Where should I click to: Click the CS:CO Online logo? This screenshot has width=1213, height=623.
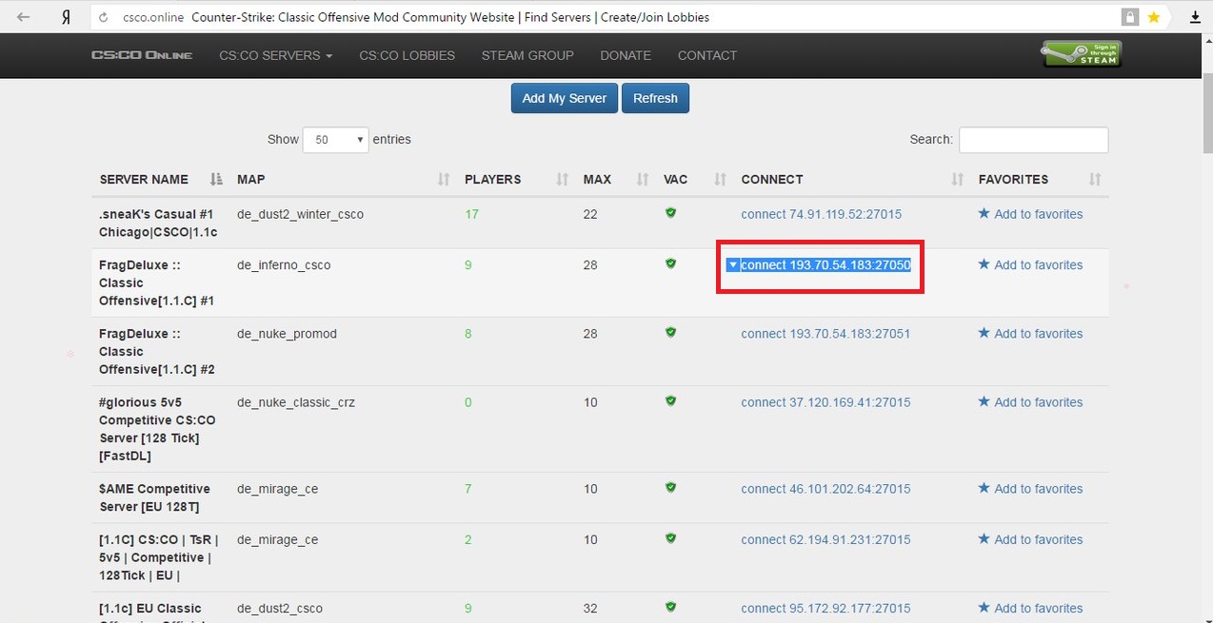click(x=142, y=55)
